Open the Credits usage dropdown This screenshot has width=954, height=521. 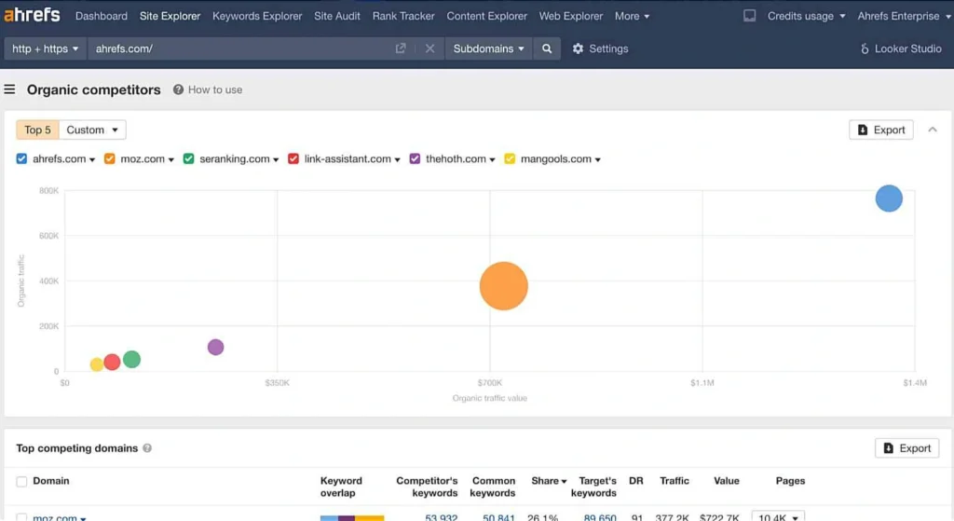806,16
